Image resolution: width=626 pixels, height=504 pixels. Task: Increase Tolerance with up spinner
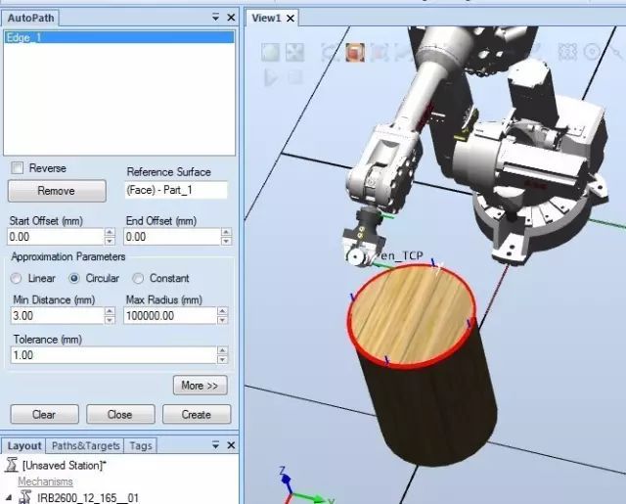pos(222,351)
